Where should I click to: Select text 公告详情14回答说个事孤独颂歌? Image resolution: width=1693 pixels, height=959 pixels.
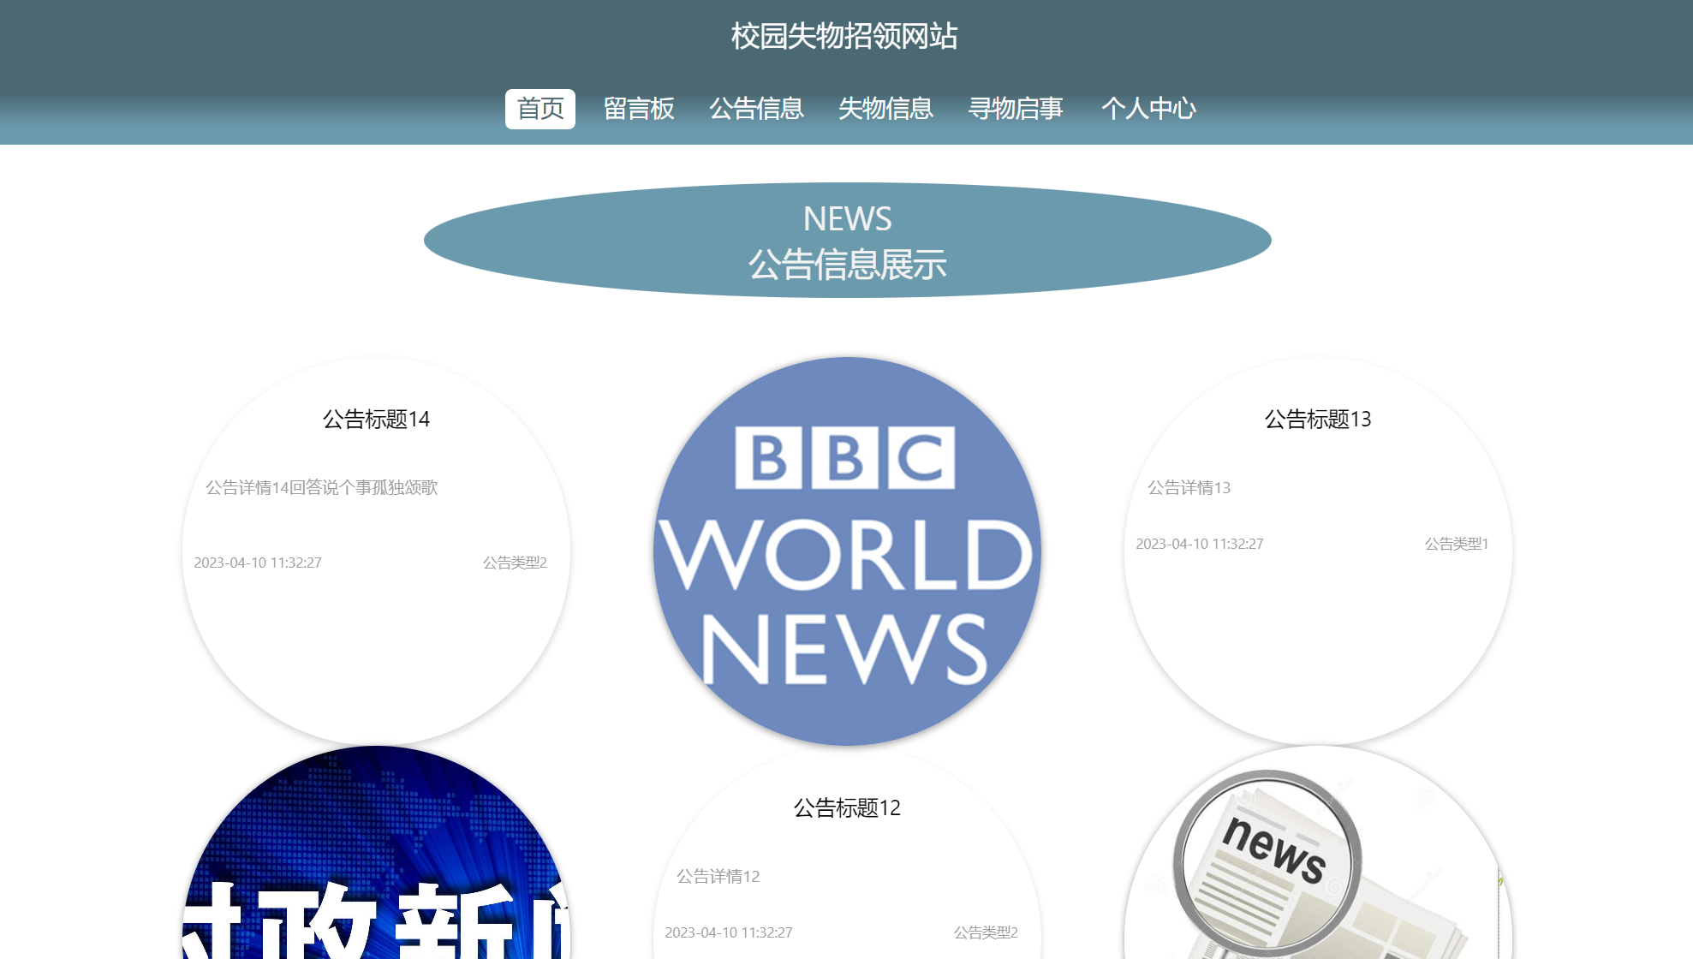[x=322, y=487]
